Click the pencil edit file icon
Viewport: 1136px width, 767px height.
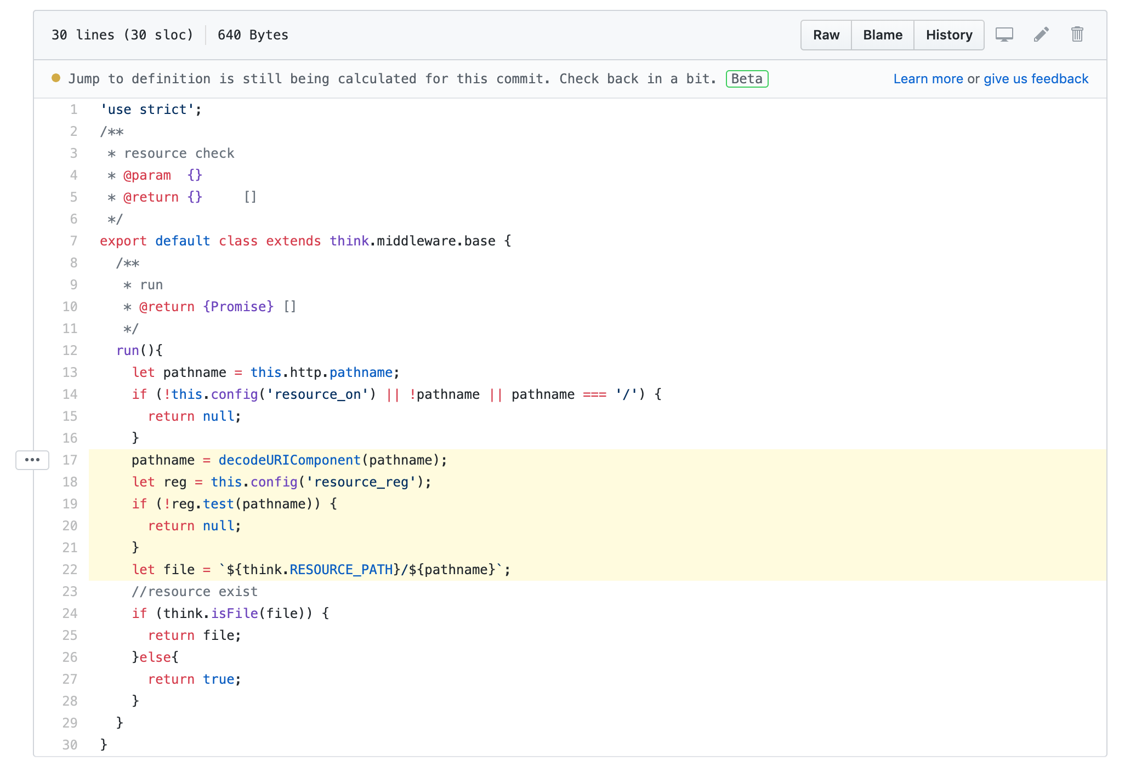click(x=1041, y=35)
